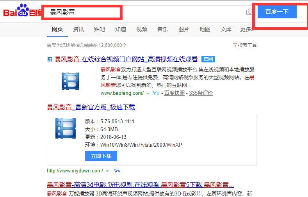This screenshot has width=308, height=197.
Task: Click the 官网 badge on first result
Action: pos(208,59)
